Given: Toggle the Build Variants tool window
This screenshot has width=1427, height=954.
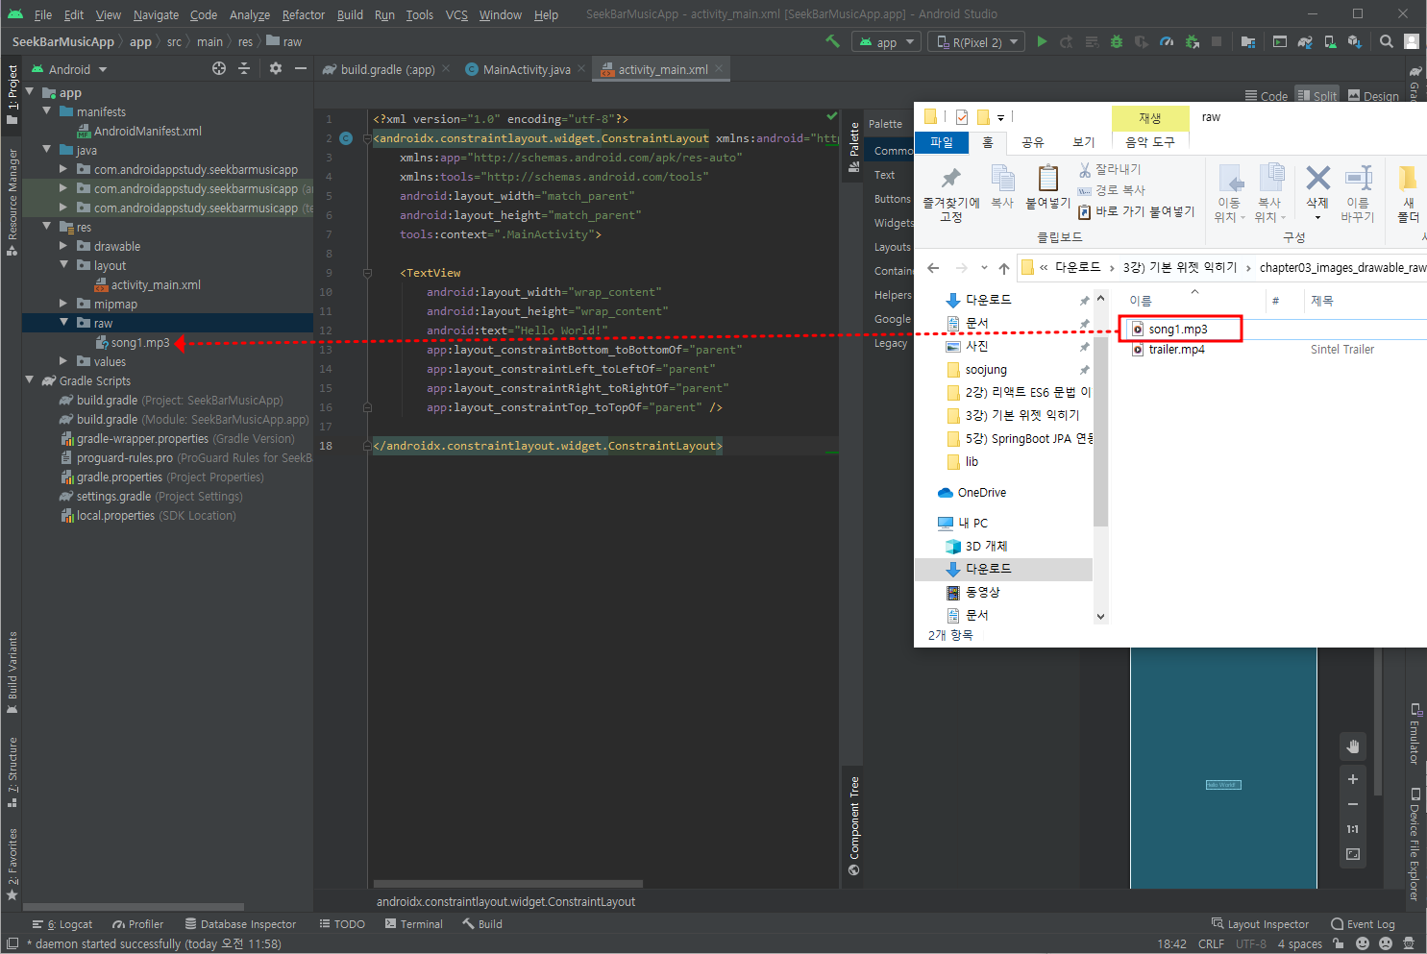Looking at the screenshot, I should coord(12,673).
